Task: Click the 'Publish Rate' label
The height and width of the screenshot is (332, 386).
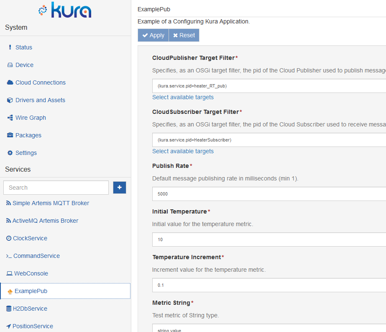Action: pyautogui.click(x=170, y=166)
